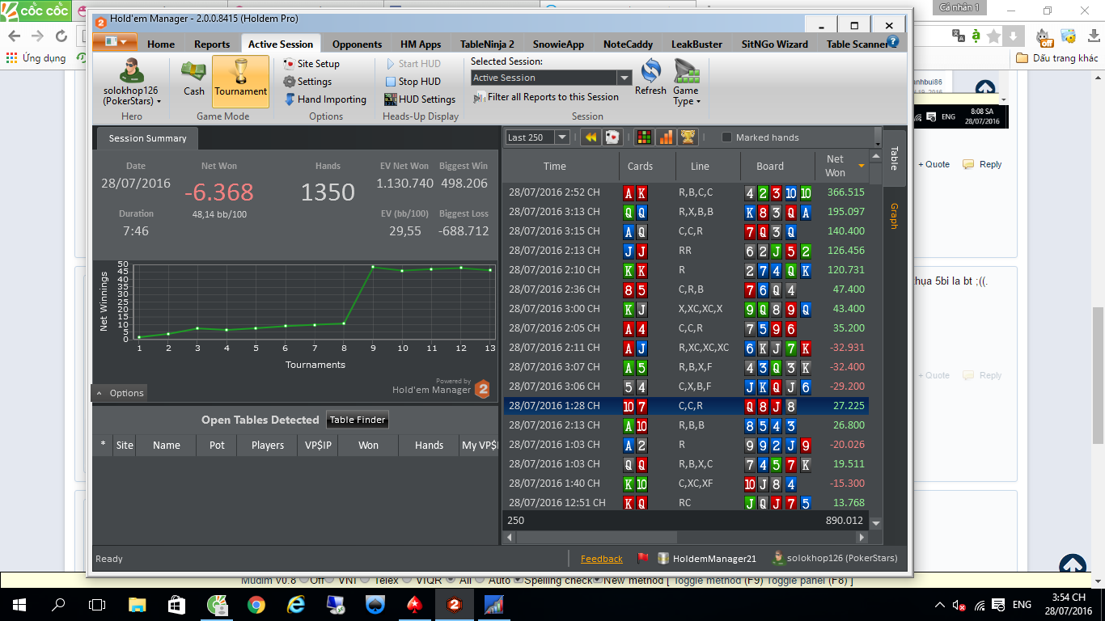Click ENG language indicator in taskbar
Viewport: 1105px width, 621px height.
(x=1022, y=605)
